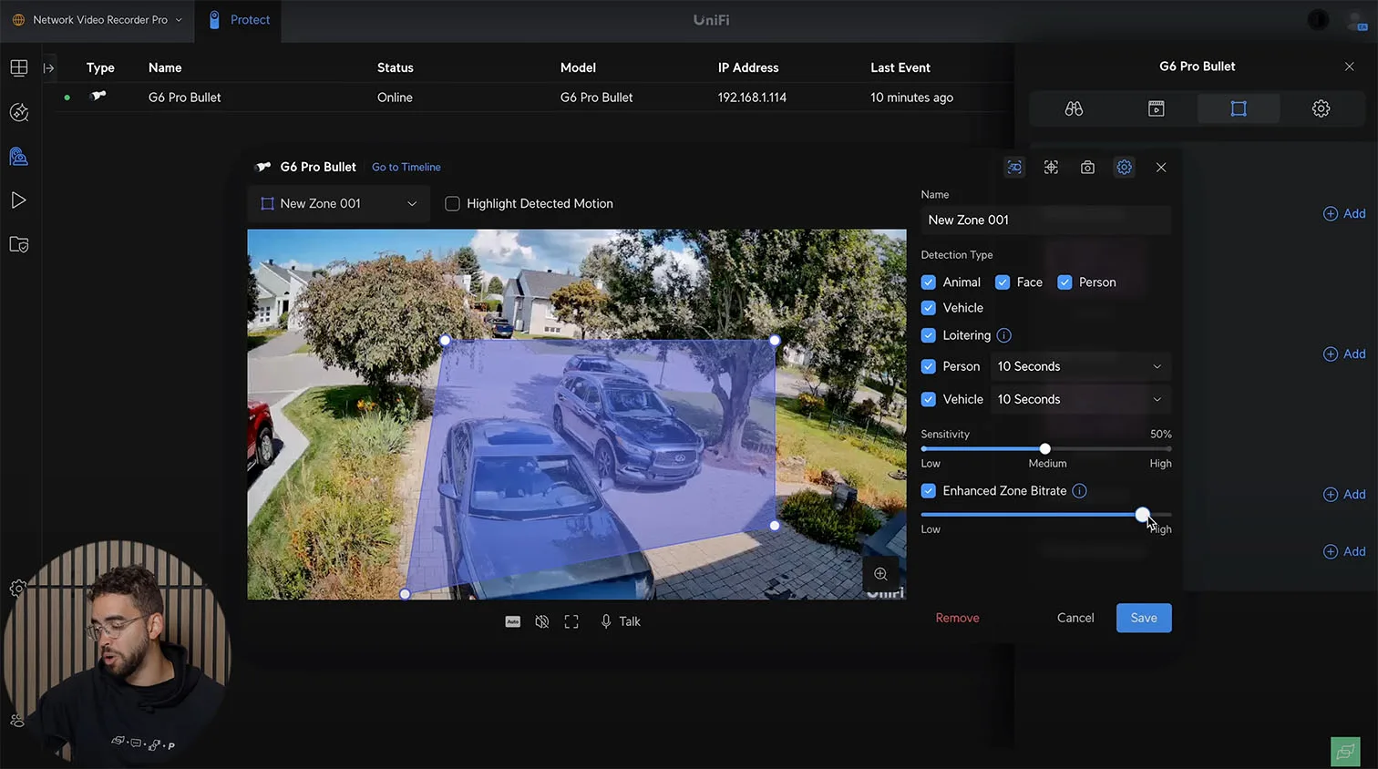Open the New Zone 001 zone dropdown
The image size is (1378, 769).
coord(338,204)
